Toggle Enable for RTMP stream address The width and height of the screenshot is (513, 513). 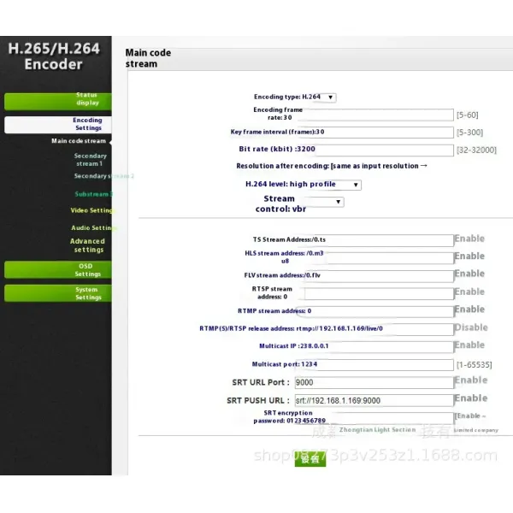[x=469, y=310]
